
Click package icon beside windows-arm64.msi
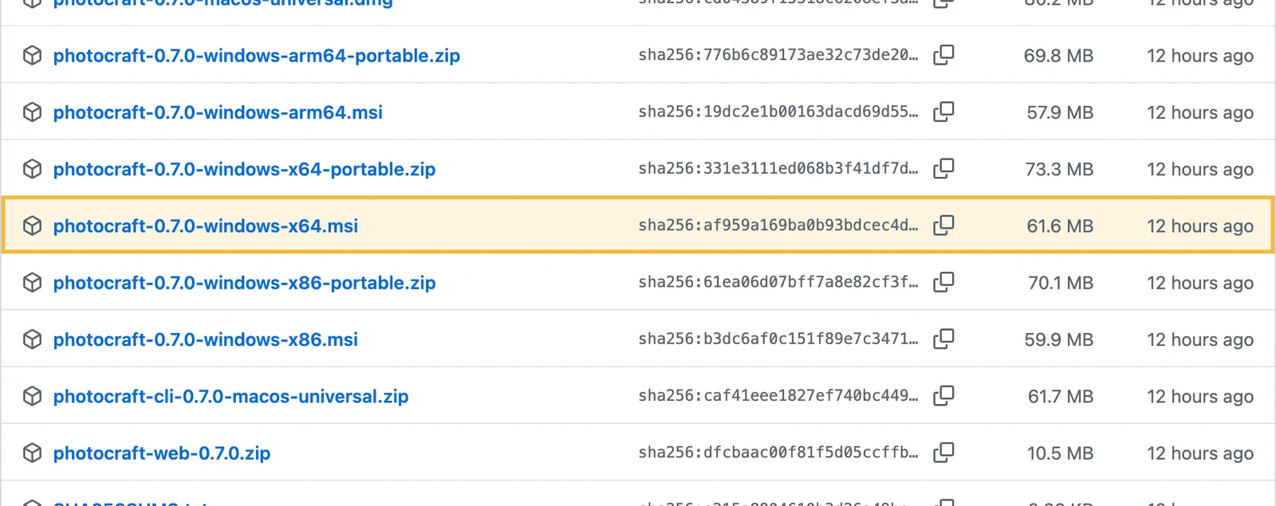(x=32, y=112)
